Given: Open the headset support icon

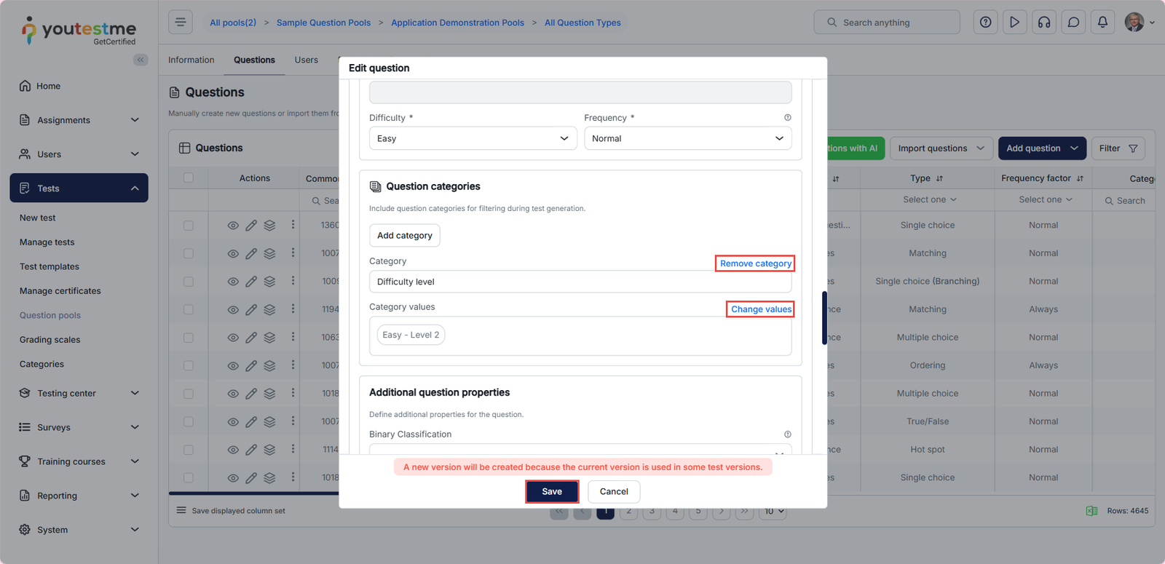Looking at the screenshot, I should (1044, 23).
